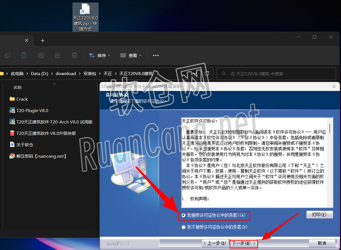Click the Copy icon in the toolbar

(7, 55)
